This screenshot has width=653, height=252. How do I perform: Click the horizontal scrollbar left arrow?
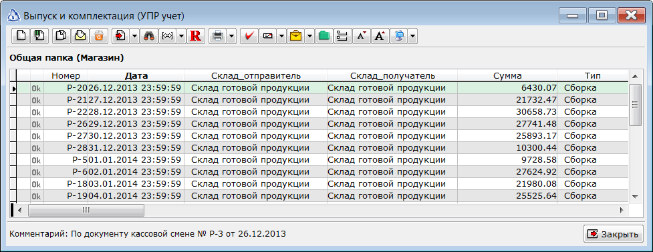coord(20,210)
